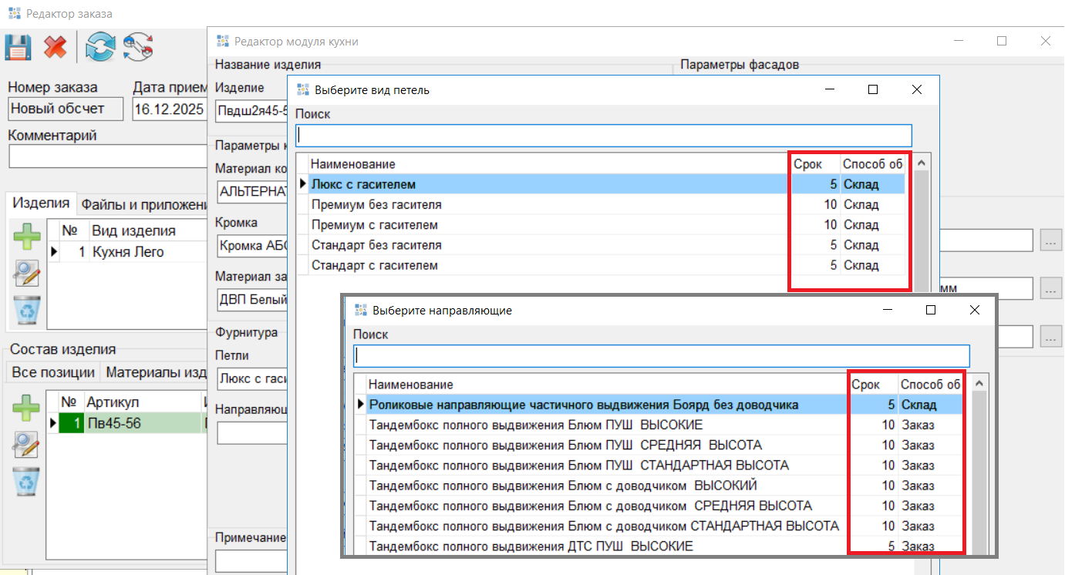This screenshot has height=575, width=1065.
Task: Click the recycle bin icon in Изделия panel
Action: (x=27, y=311)
